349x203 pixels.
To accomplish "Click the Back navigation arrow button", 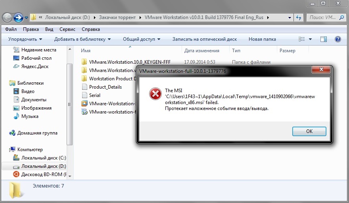I will click(7, 17).
